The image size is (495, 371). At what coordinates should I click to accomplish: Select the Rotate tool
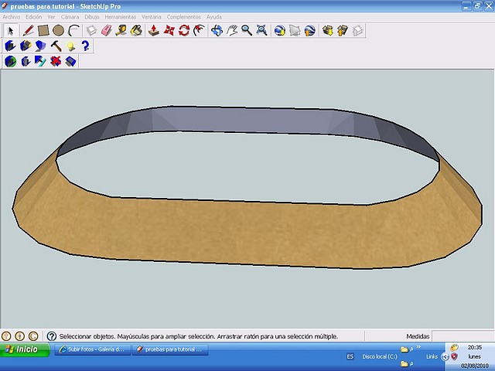click(184, 31)
